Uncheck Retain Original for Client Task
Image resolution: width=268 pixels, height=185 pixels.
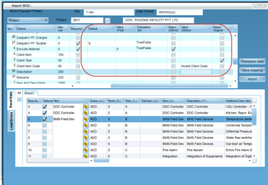pyautogui.click(x=222, y=60)
